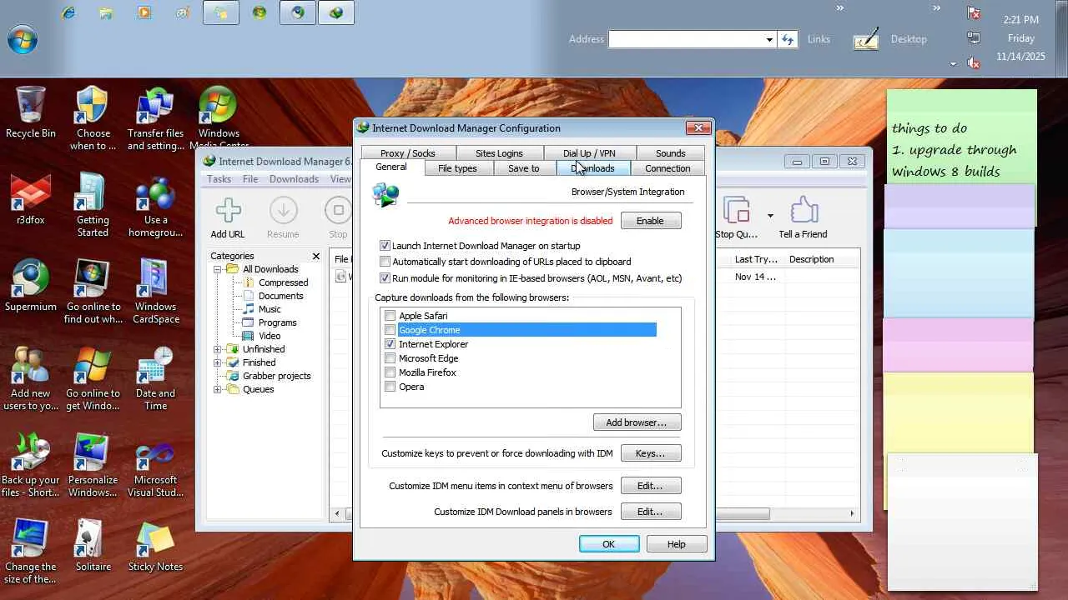Click the Help button in configuration dialog
Screen dimensions: 1068x600
[677, 544]
